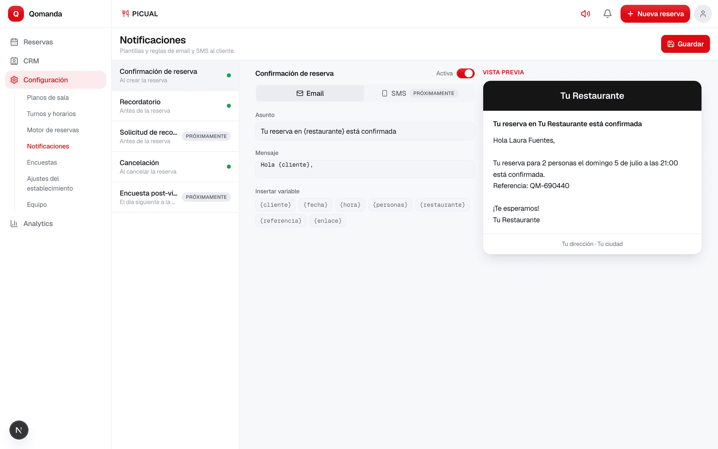
Task: Insert the {cliente} variable
Action: click(275, 205)
